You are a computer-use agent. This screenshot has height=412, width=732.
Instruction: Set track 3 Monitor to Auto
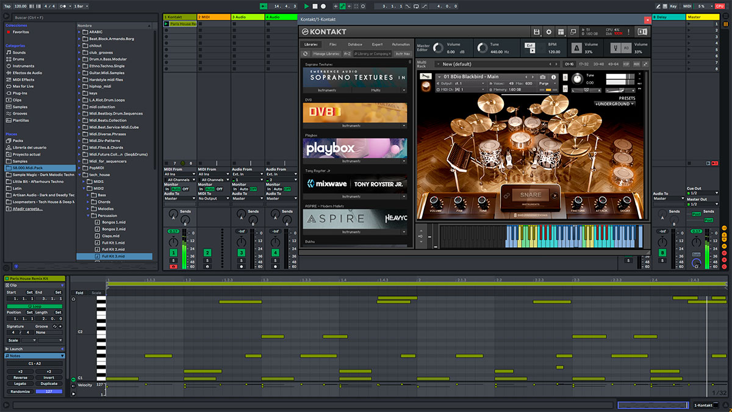244,189
